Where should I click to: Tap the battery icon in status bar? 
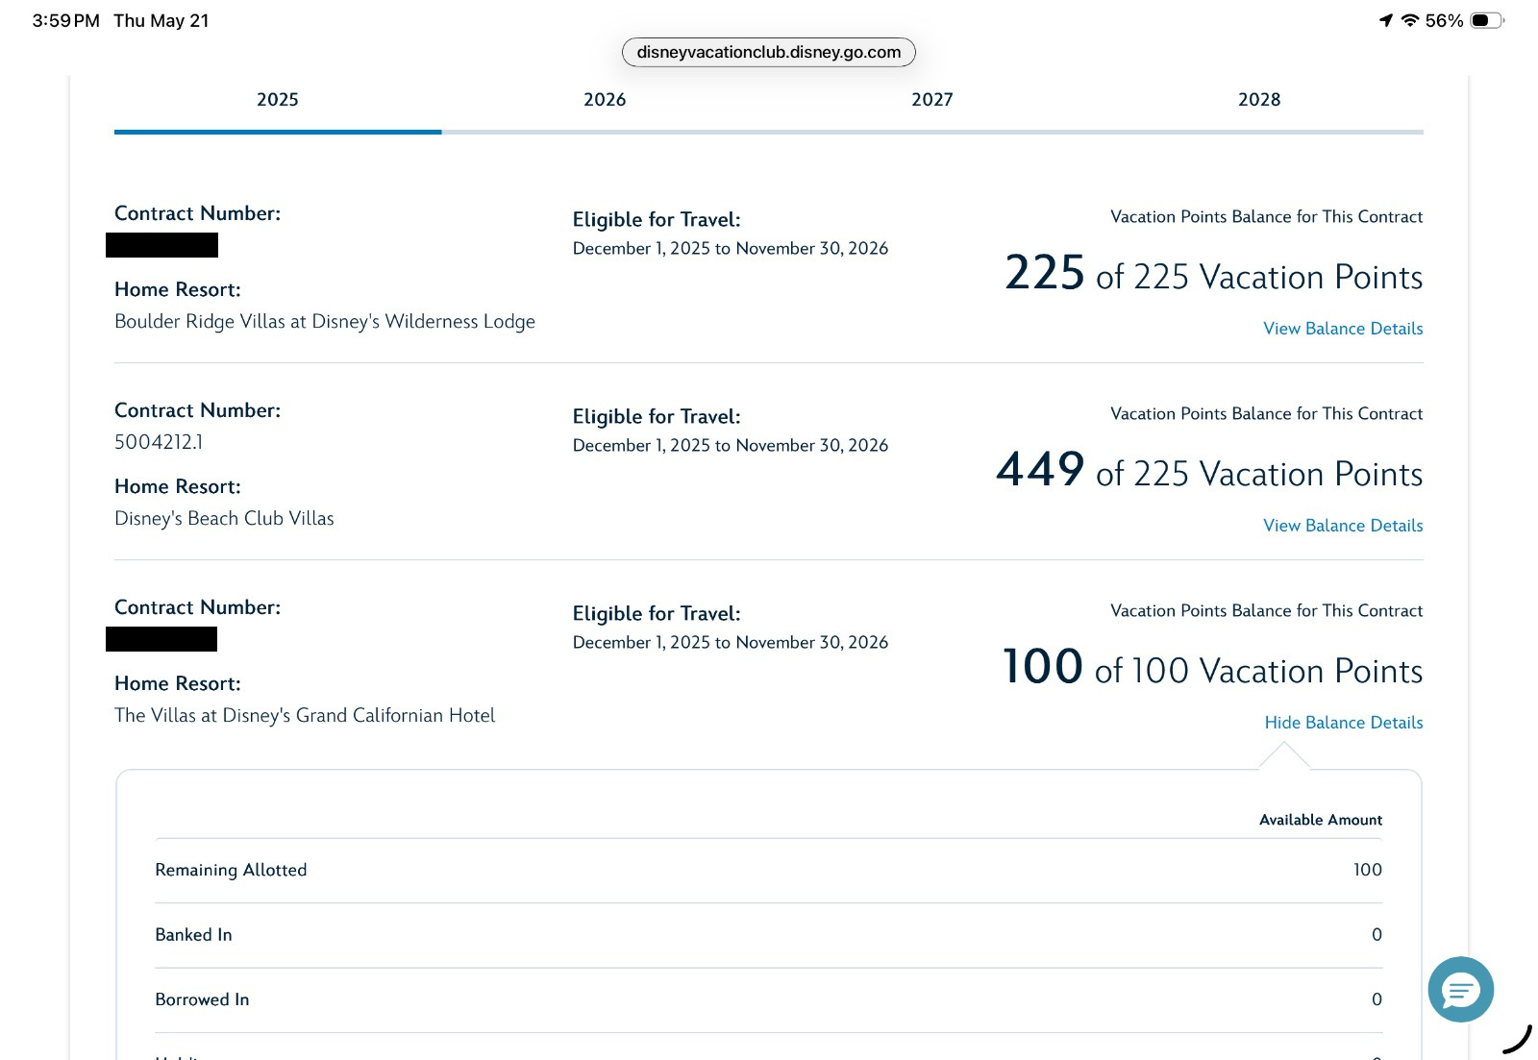coord(1487,20)
